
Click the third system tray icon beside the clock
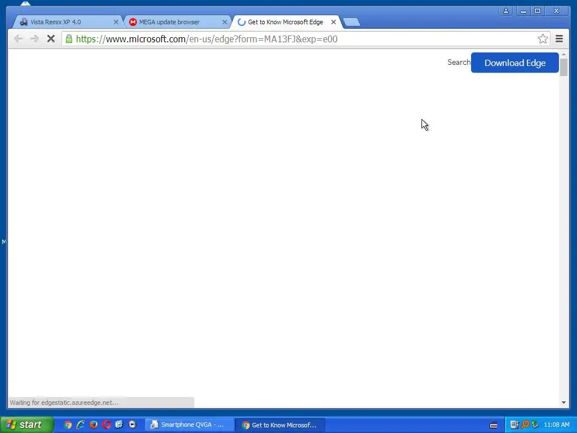click(535, 425)
